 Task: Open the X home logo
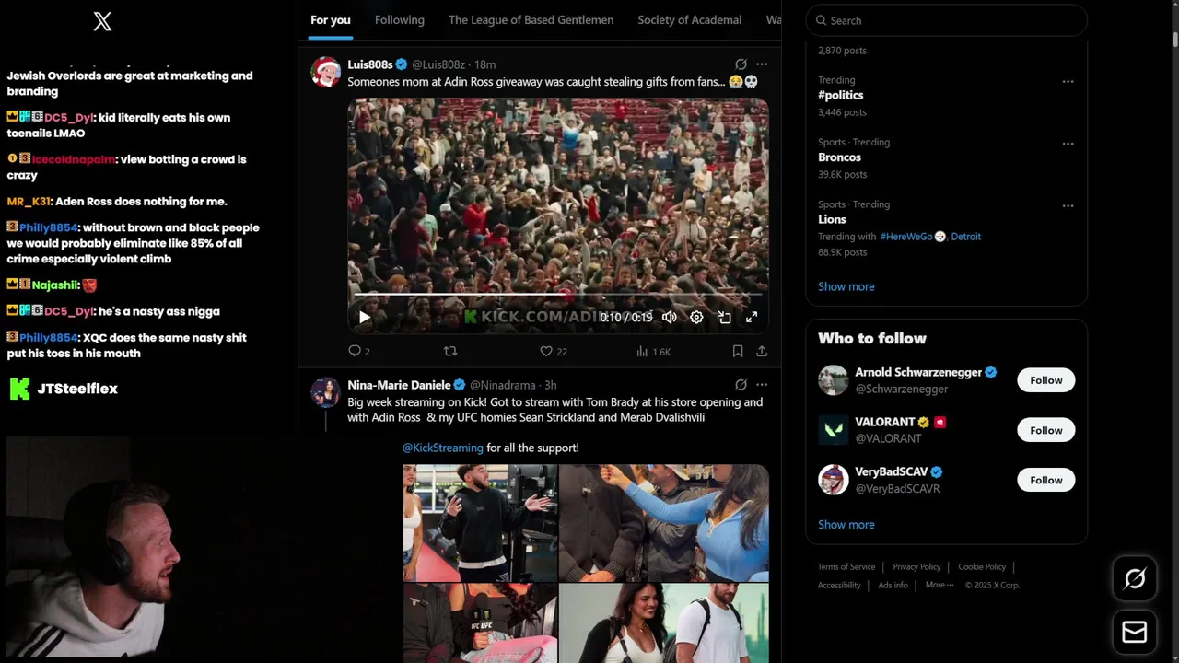click(x=102, y=21)
